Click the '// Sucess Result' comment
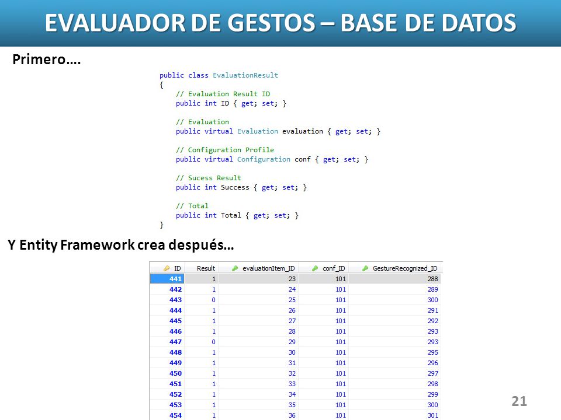 click(x=209, y=178)
